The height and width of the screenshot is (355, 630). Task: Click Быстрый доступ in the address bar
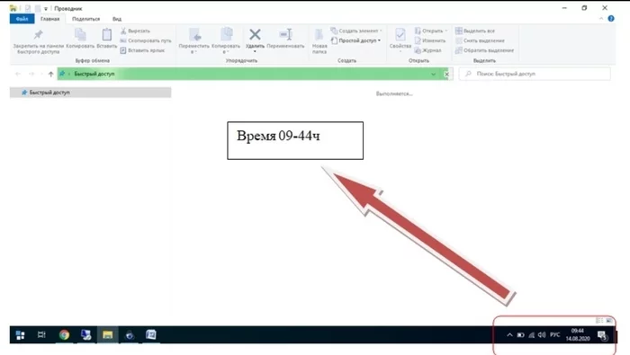[x=94, y=74]
